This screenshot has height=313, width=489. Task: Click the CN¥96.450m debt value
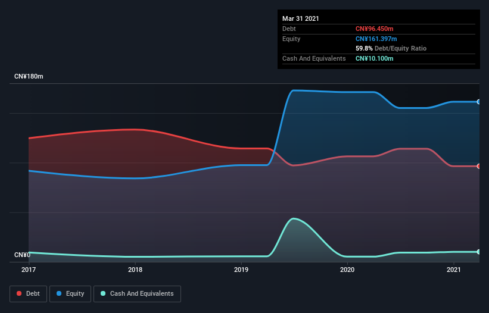[374, 29]
